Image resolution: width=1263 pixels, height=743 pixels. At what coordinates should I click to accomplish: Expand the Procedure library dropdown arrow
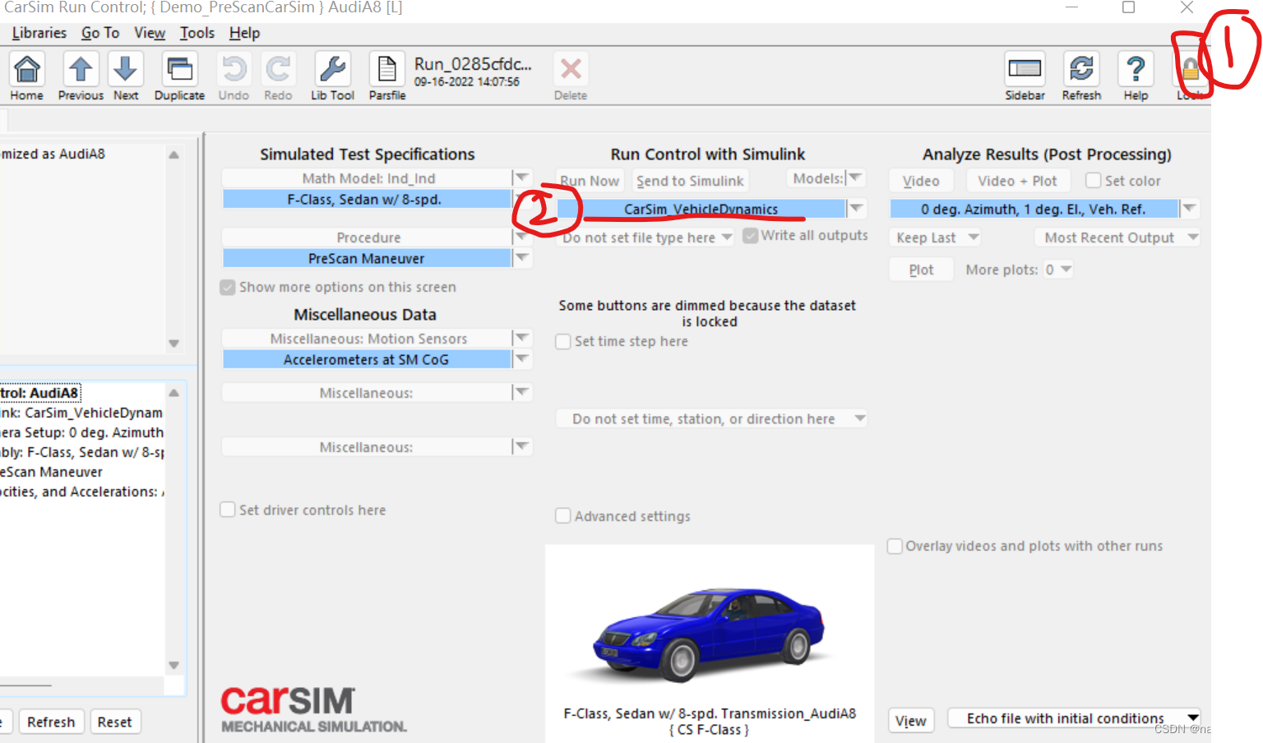[x=523, y=237]
